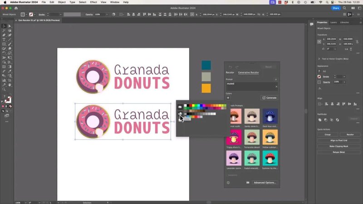Open rotation angle dropdown in Transform
Viewport: 363px width, 204px height.
click(335, 49)
